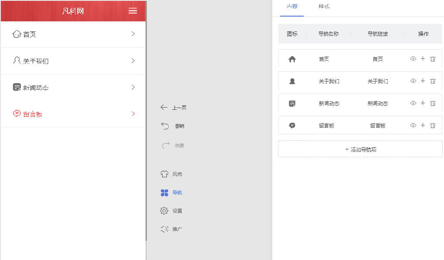Hide the 留言板 navigation item

click(413, 125)
